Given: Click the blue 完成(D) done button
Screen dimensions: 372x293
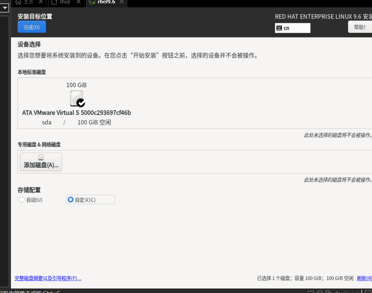Looking at the screenshot, I should [x=32, y=27].
